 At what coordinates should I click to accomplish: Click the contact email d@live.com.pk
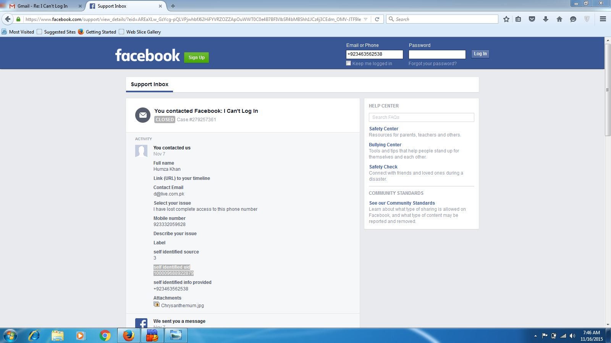pyautogui.click(x=169, y=194)
